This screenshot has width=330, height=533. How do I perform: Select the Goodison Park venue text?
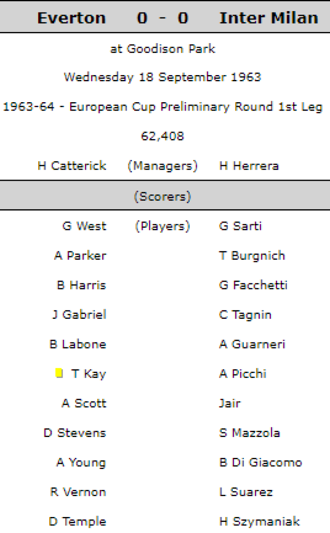[163, 48]
